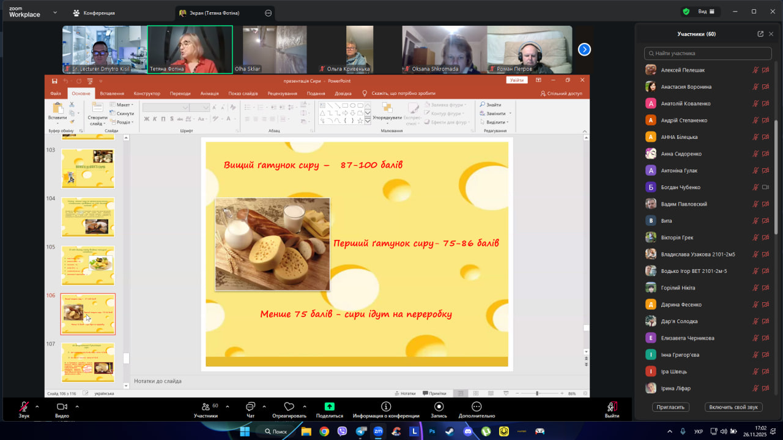Expand video options arrow next to Видео
The image size is (783, 440).
[x=77, y=406]
